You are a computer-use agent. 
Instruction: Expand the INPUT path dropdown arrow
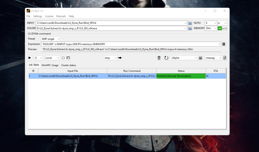tap(185, 23)
